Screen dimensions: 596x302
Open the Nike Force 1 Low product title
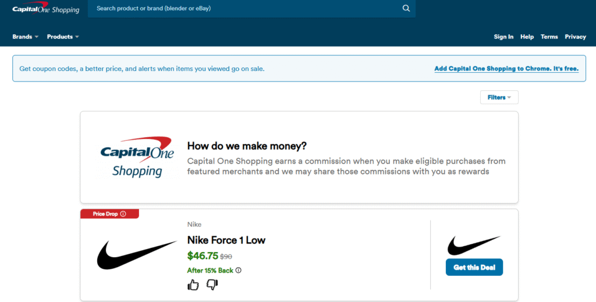(226, 240)
